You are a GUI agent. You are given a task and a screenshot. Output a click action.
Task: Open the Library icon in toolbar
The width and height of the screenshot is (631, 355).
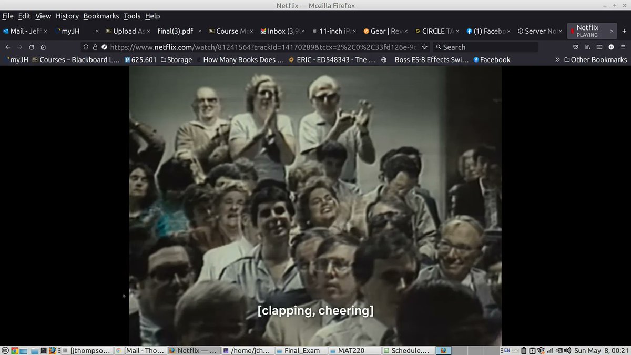(588, 47)
